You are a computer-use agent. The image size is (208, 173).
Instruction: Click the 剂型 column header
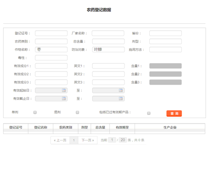(x=84, y=127)
